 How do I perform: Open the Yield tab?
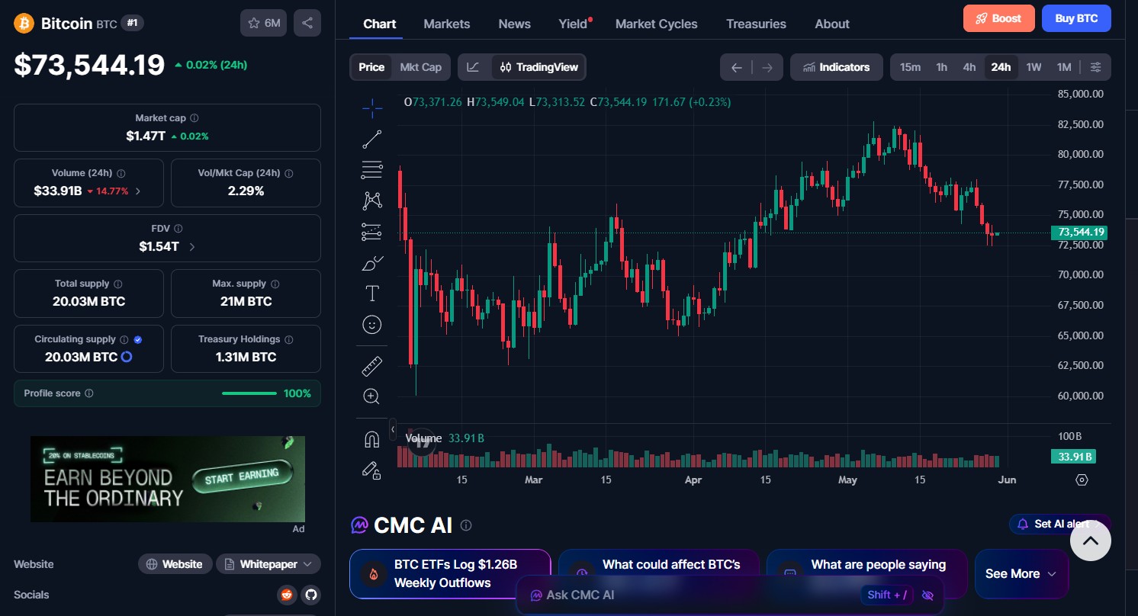[574, 24]
